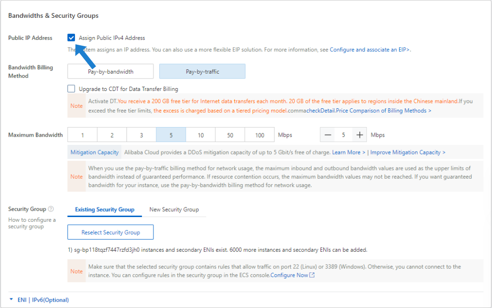
Task: Select Pay-by-bandwidth billing method
Action: (111, 72)
